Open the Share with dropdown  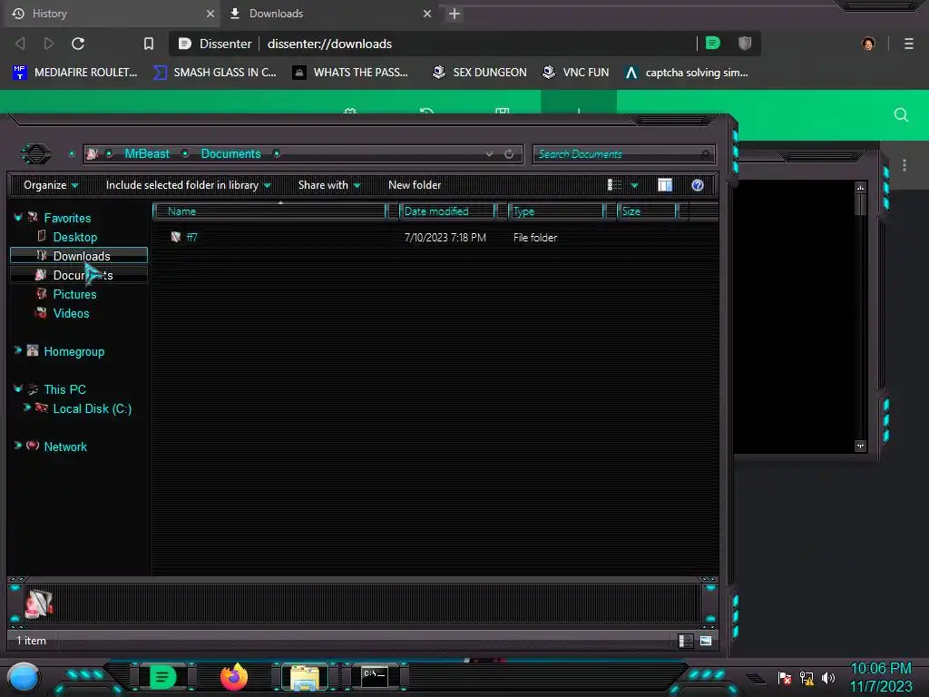328,185
